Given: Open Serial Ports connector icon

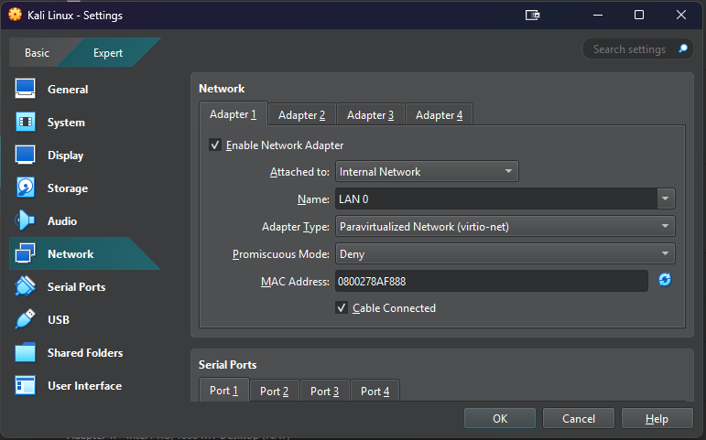Looking at the screenshot, I should pos(26,286).
